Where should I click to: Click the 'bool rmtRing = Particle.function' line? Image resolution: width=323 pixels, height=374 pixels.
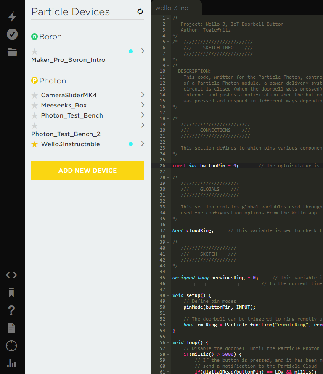[253, 325]
